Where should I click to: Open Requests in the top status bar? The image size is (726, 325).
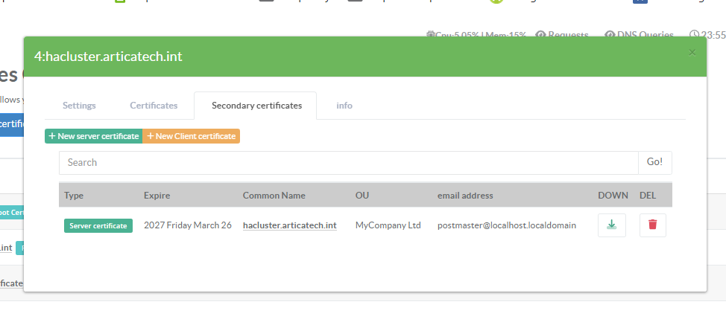tap(562, 34)
